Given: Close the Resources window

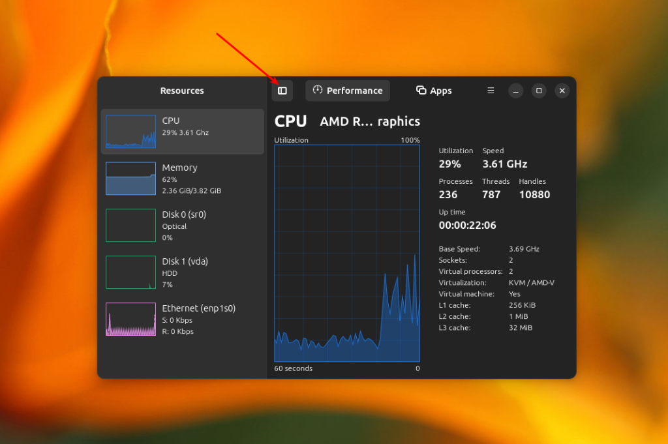Looking at the screenshot, I should tap(562, 91).
